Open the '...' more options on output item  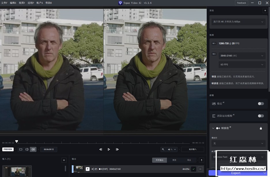(x=200, y=169)
